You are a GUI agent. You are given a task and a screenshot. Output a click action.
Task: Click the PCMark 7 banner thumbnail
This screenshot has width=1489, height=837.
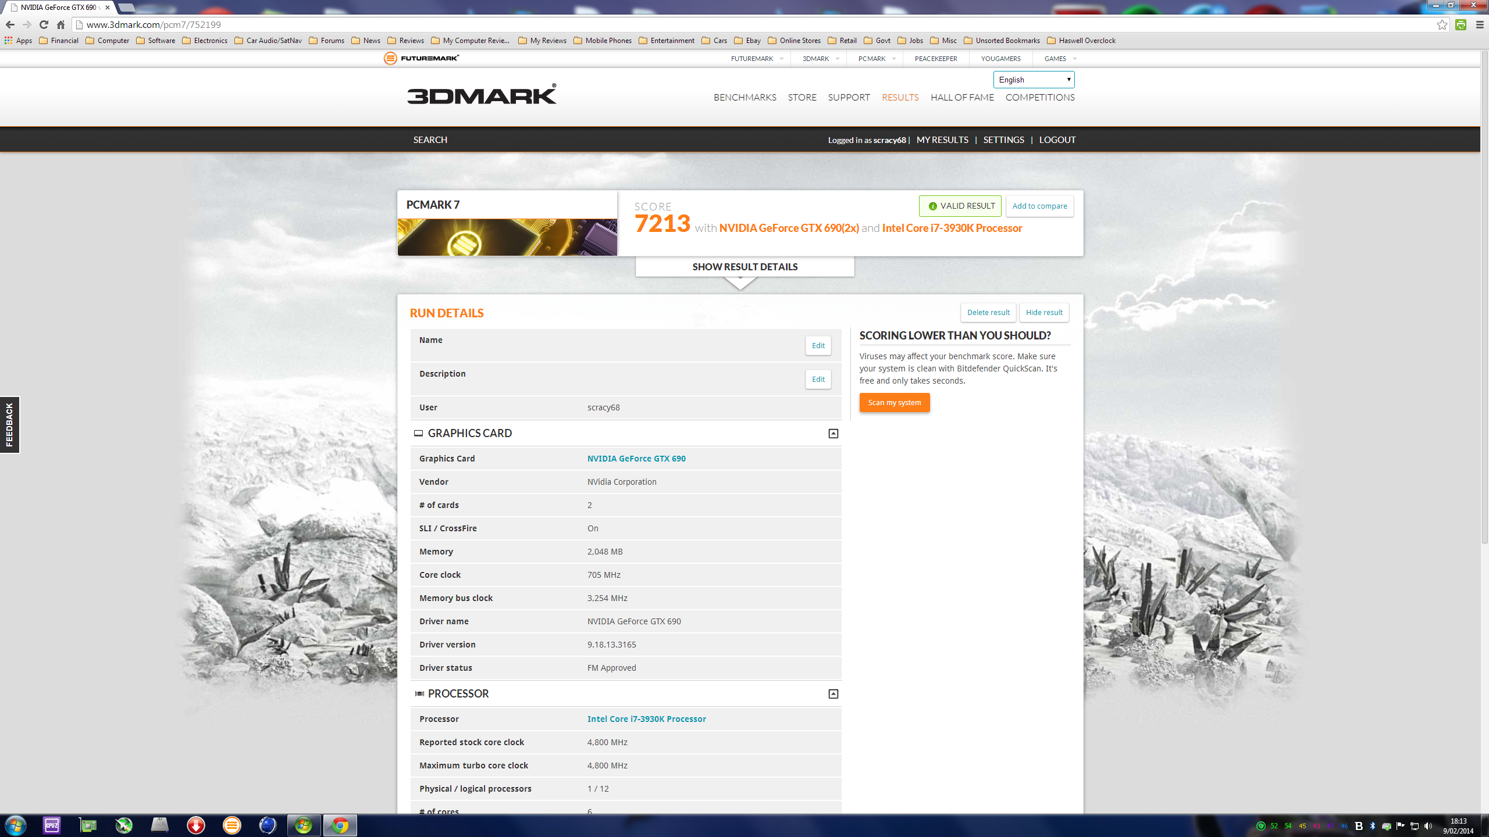coord(507,237)
